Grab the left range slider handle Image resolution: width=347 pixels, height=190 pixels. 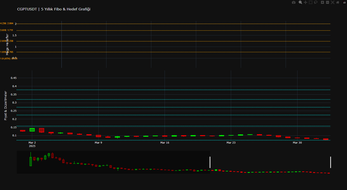pyautogui.click(x=210, y=162)
